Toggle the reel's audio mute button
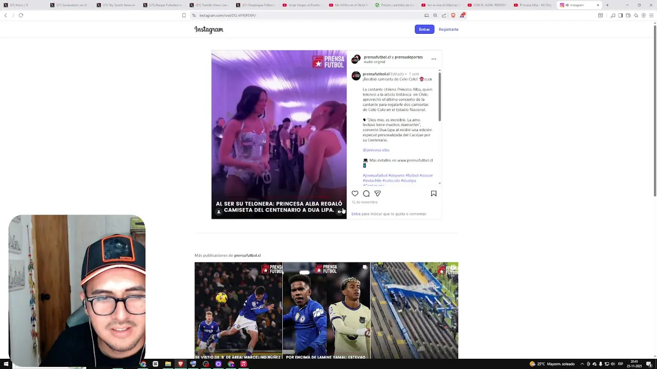Viewport: 657px width, 369px height. tap(340, 212)
